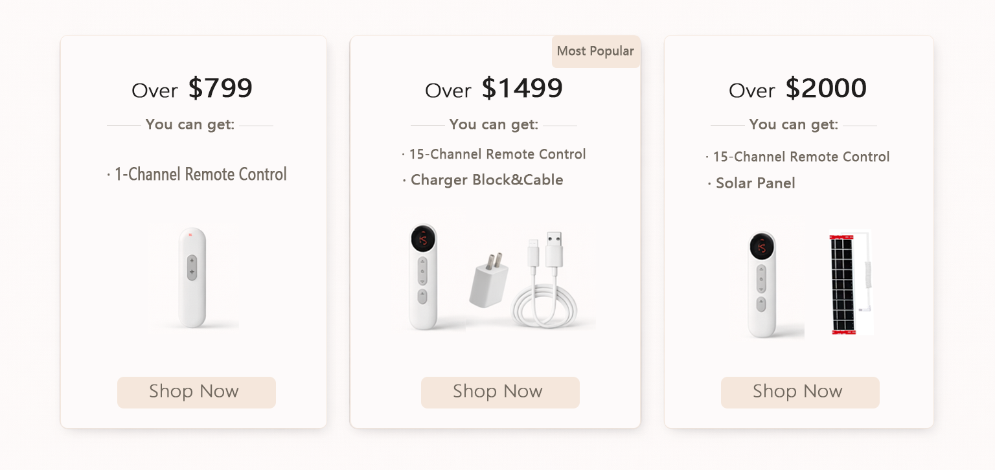995x470 pixels.
Task: Click the Most Popular badge
Action: [595, 51]
